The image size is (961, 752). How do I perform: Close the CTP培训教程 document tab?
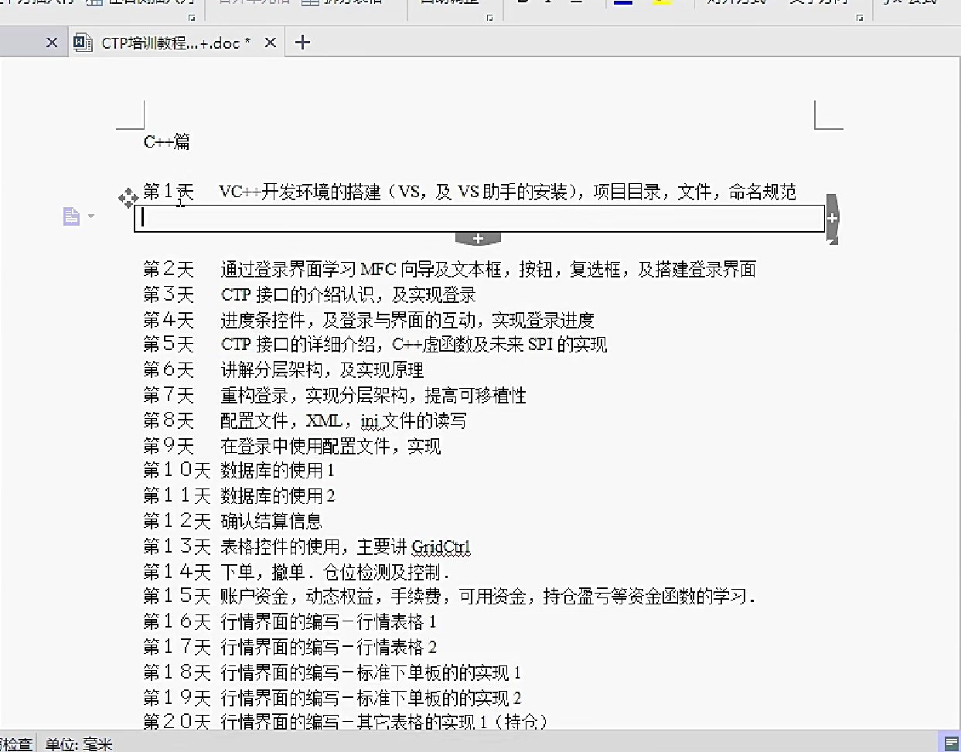tap(270, 43)
